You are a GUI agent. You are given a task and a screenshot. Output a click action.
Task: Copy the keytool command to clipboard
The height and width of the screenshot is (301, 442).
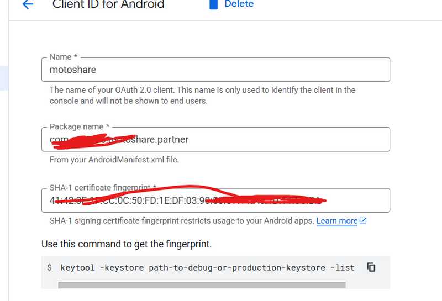371,267
